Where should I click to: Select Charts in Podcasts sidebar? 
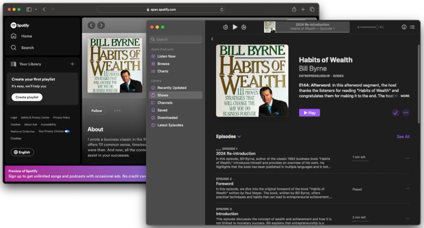pyautogui.click(x=175, y=71)
